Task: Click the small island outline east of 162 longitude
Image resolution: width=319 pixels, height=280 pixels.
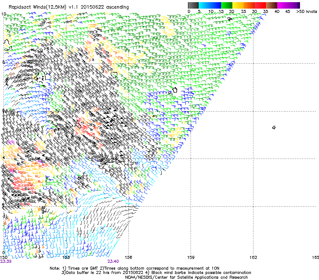Action: pyautogui.click(x=274, y=128)
